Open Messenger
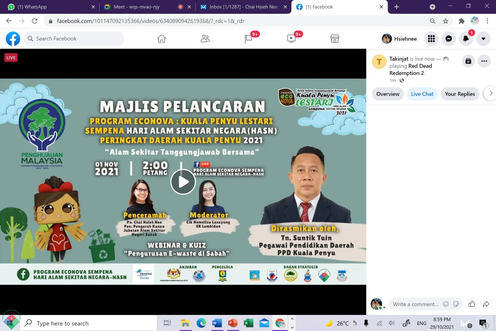This screenshot has height=331, width=496. pyautogui.click(x=449, y=39)
